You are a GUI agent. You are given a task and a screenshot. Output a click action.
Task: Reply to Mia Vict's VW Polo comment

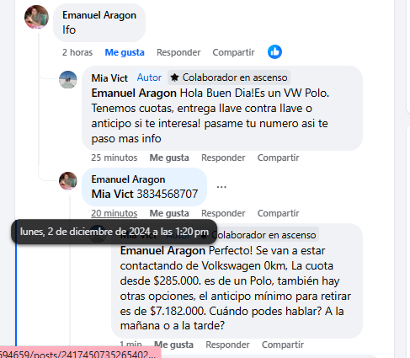(223, 158)
